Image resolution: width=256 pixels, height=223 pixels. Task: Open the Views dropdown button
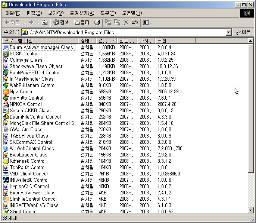click(x=148, y=23)
